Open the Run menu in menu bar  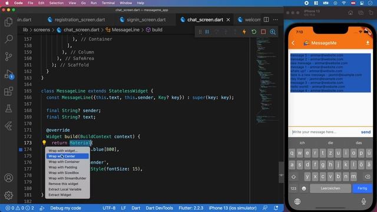point(94,3)
